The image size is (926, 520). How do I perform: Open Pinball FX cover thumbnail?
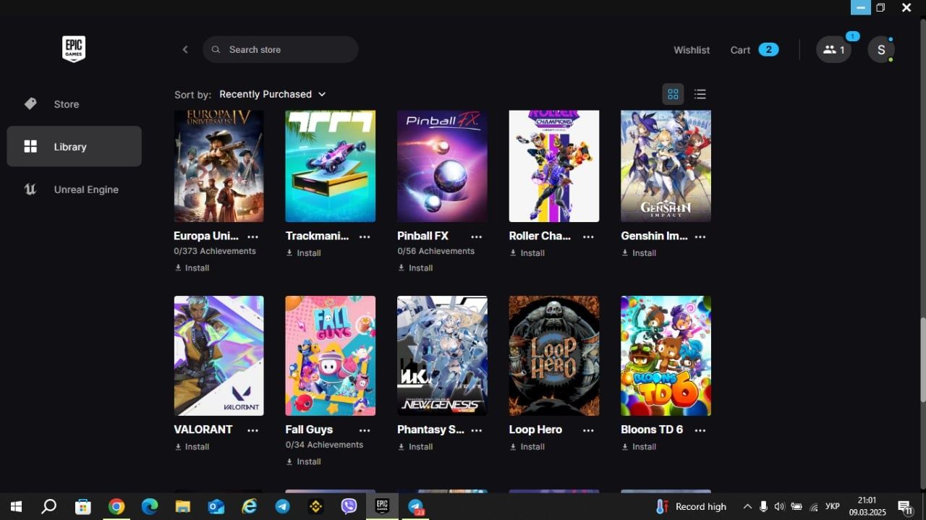[x=442, y=166]
